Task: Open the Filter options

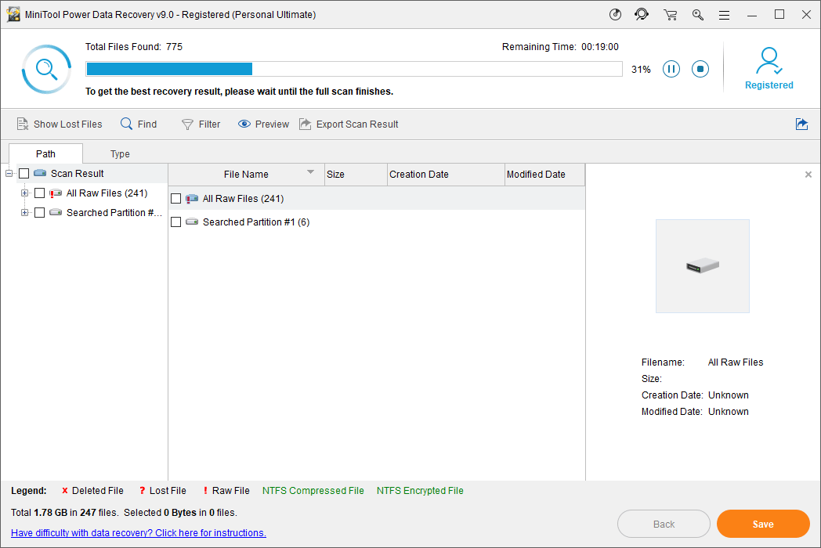Action: tap(201, 124)
